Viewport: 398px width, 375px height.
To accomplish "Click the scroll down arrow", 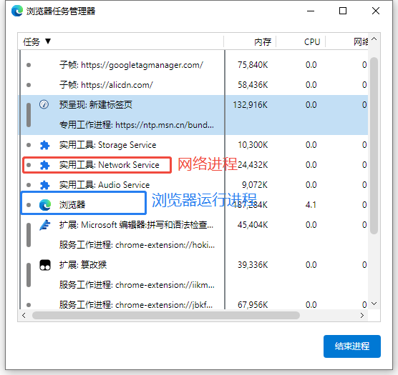I will pos(374,304).
